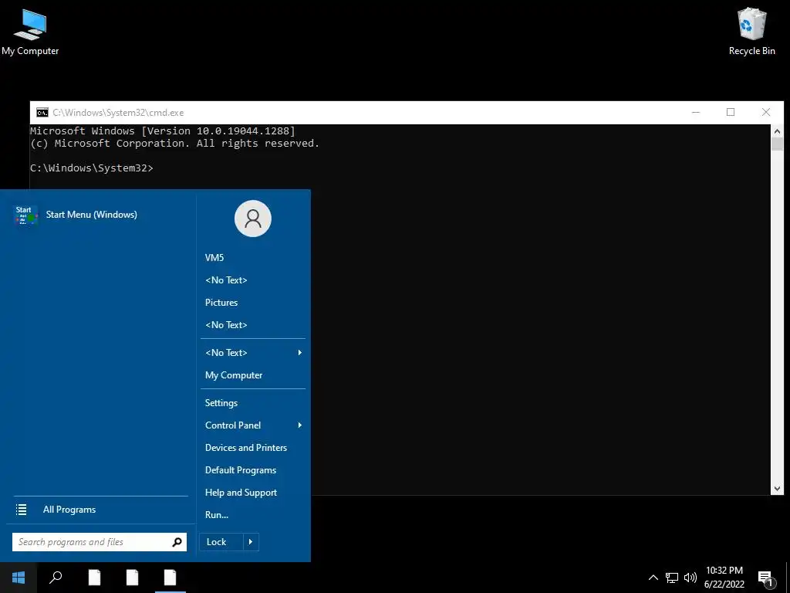
Task: Click the clock showing 10:32 PM
Action: click(724, 571)
